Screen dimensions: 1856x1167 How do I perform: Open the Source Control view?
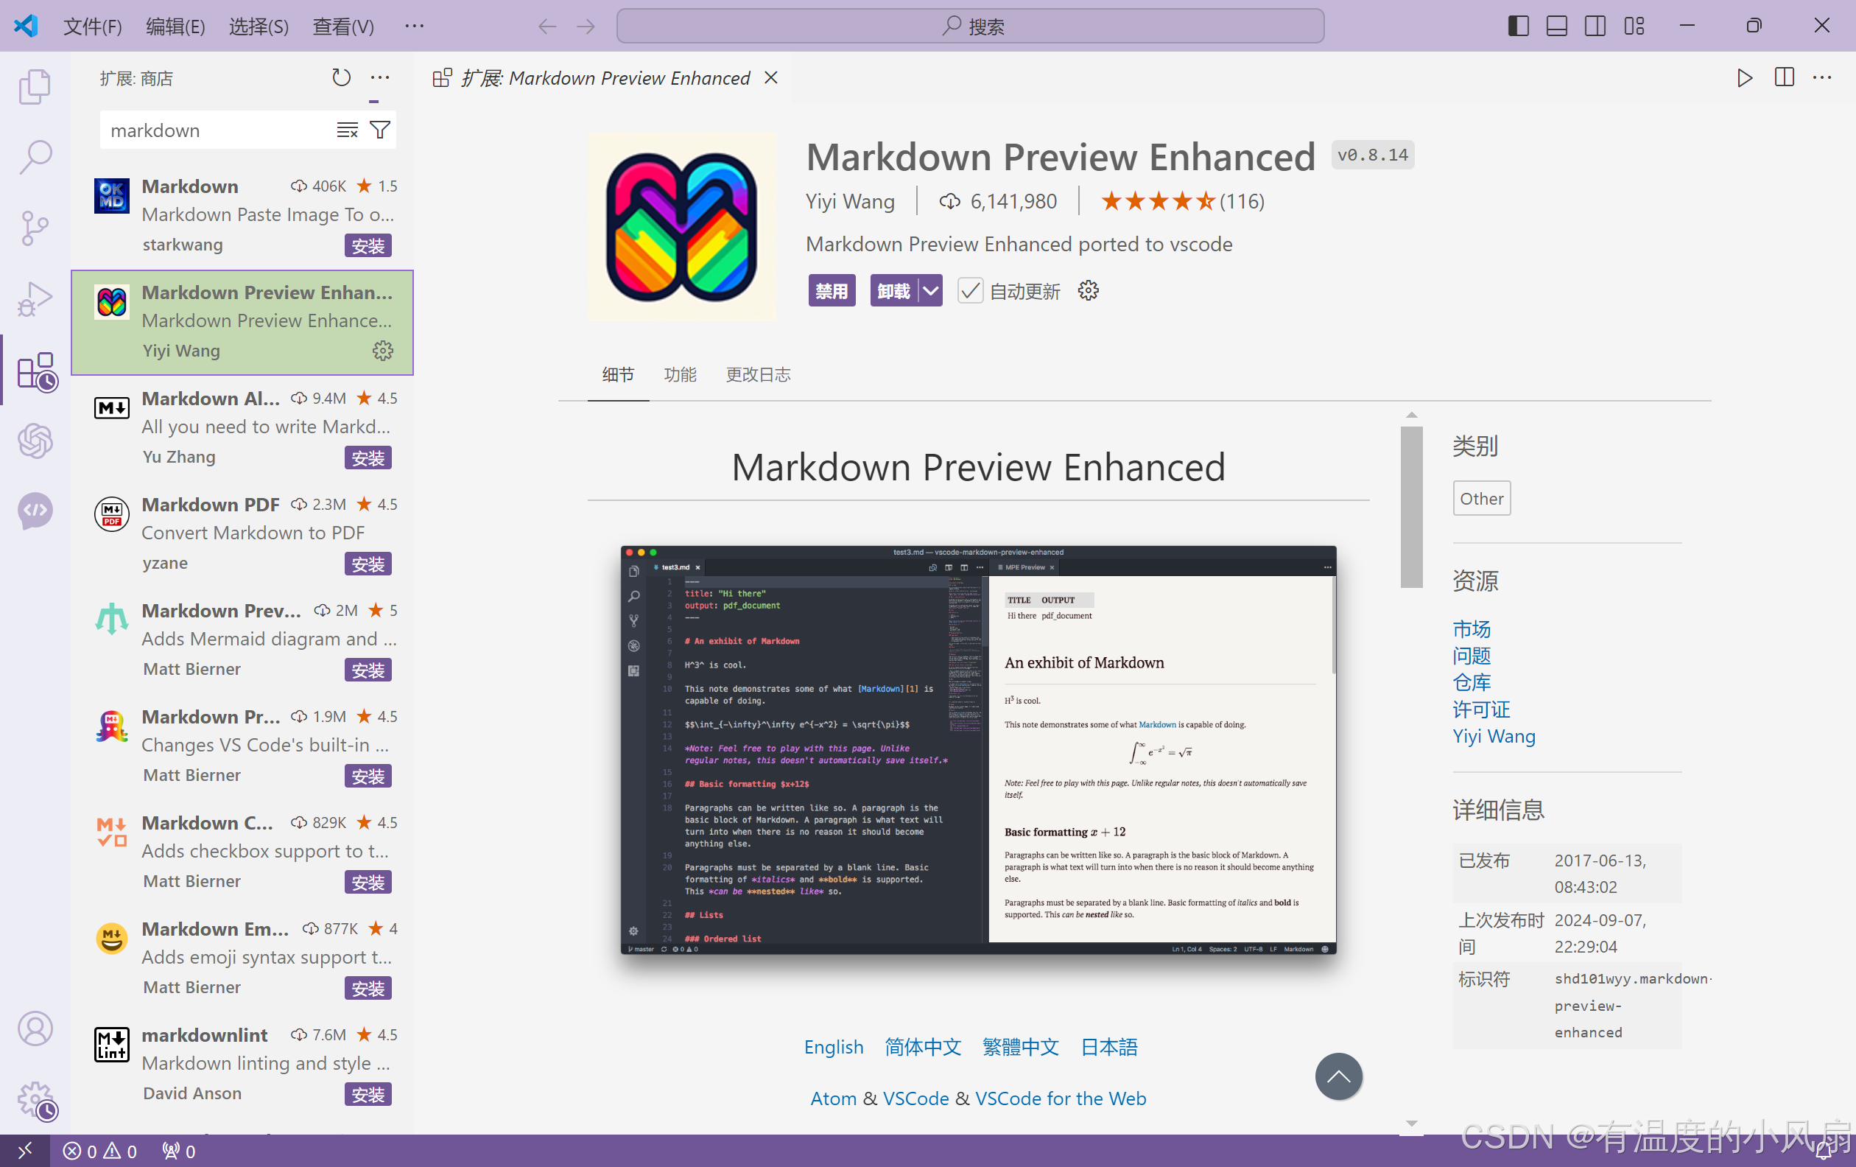click(x=35, y=228)
